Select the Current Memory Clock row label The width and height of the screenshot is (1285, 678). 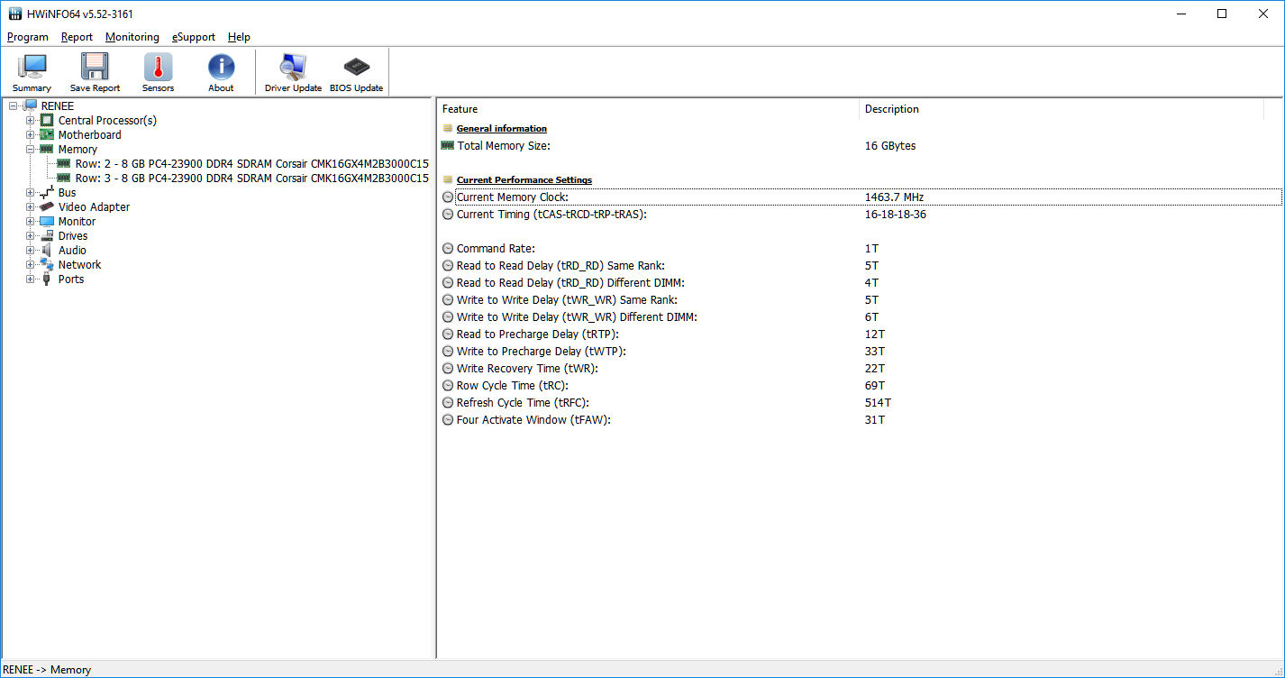[x=513, y=197]
